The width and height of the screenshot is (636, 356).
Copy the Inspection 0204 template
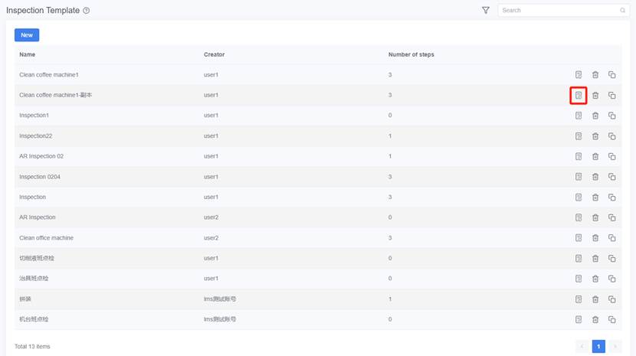click(611, 177)
